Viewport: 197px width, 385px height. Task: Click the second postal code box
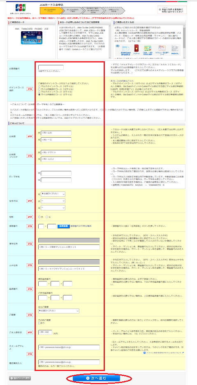click(52, 226)
